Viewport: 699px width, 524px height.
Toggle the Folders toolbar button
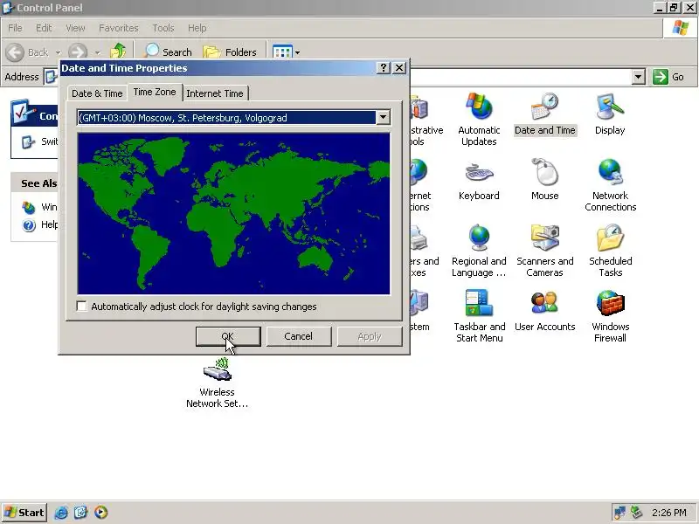[x=230, y=52]
